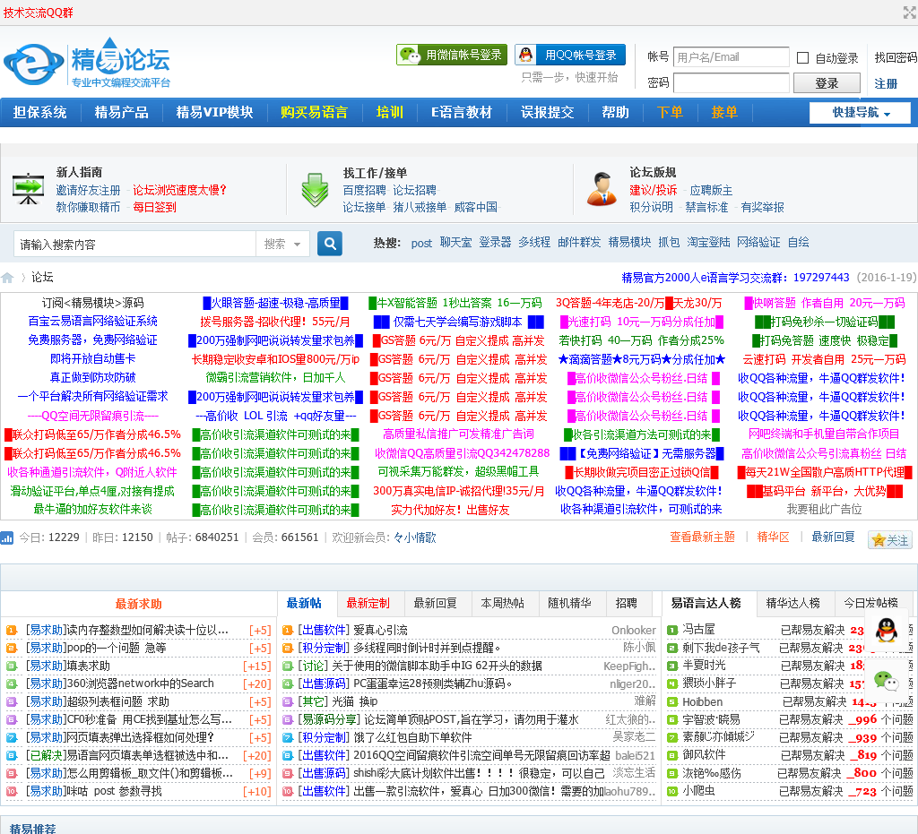Click hot search term 多线程
The height and width of the screenshot is (834, 918).
(x=534, y=242)
